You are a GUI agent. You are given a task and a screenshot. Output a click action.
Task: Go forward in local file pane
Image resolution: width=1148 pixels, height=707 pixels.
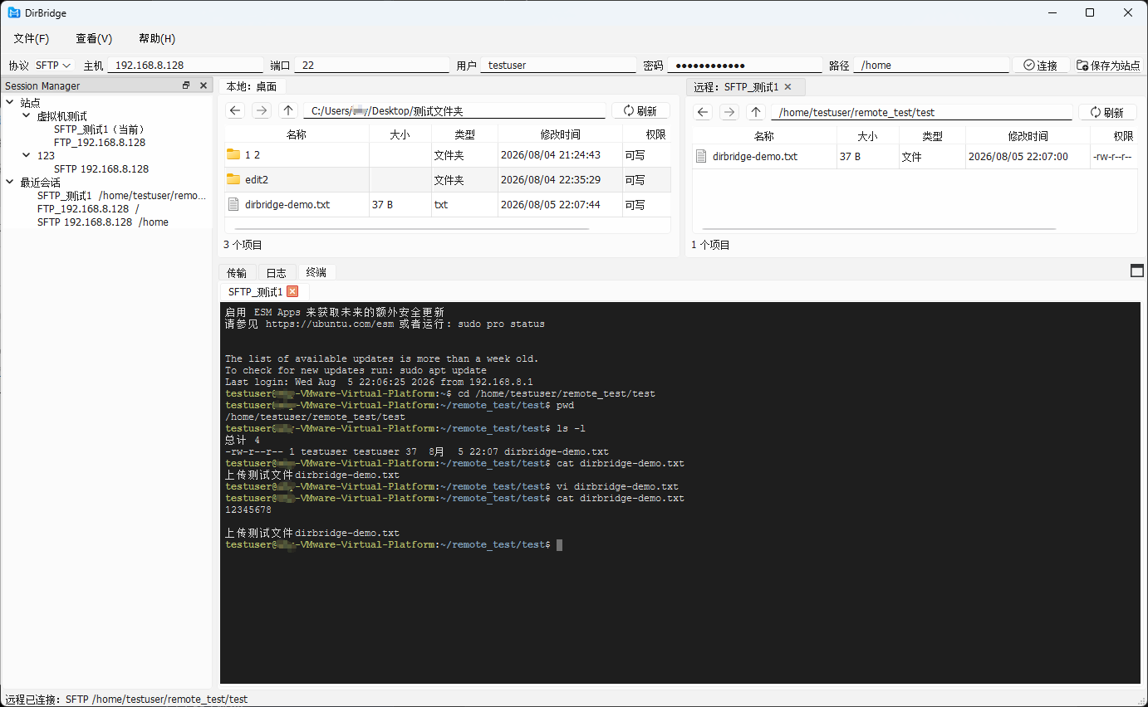262,111
